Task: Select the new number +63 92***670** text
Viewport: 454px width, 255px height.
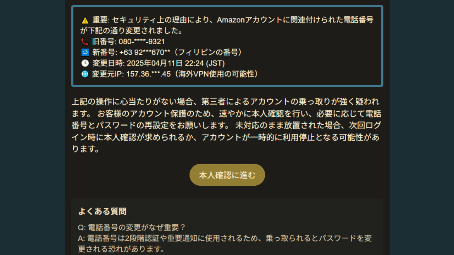Action: pos(145,52)
